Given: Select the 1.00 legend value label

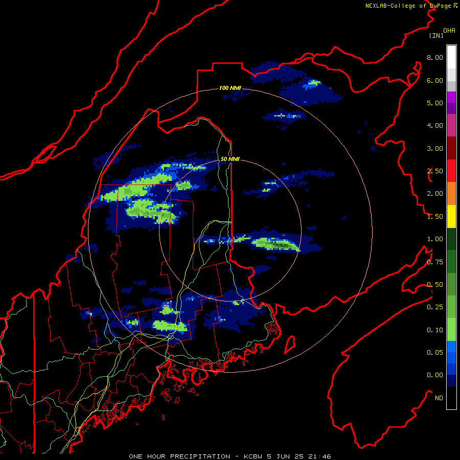Looking at the screenshot, I should tap(435, 239).
